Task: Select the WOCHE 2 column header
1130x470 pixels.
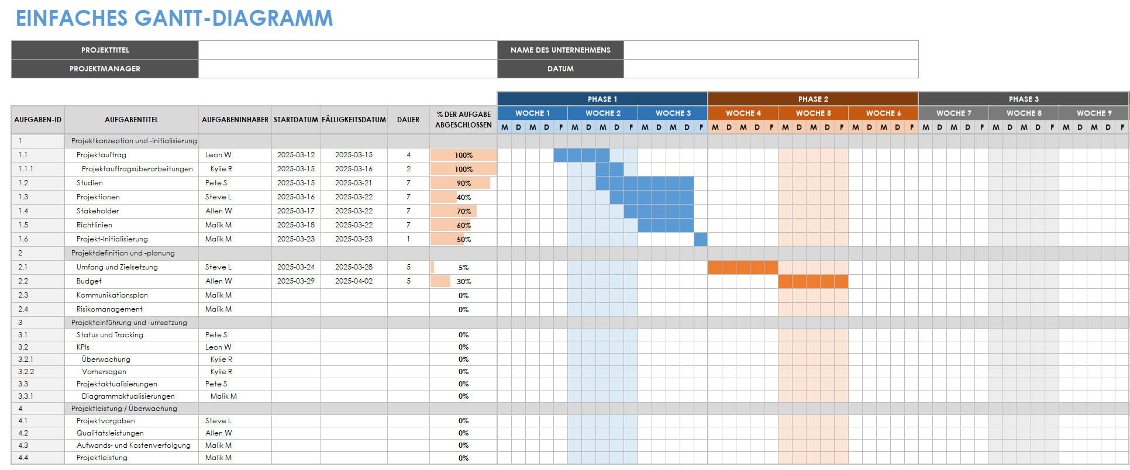Action: [602, 113]
